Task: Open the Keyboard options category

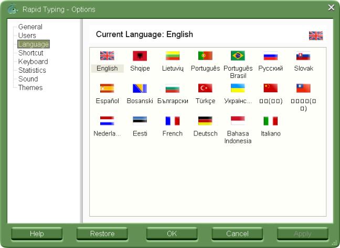Action: point(33,62)
